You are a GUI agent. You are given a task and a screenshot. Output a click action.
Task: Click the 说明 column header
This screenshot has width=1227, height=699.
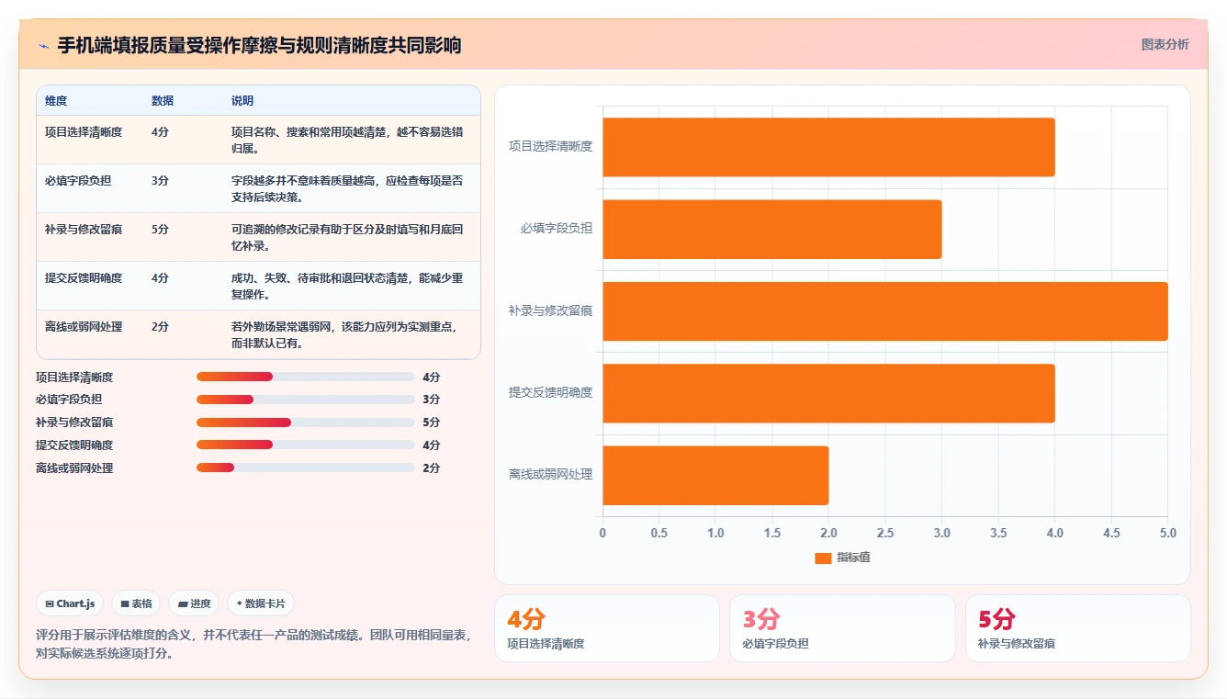pyautogui.click(x=242, y=100)
